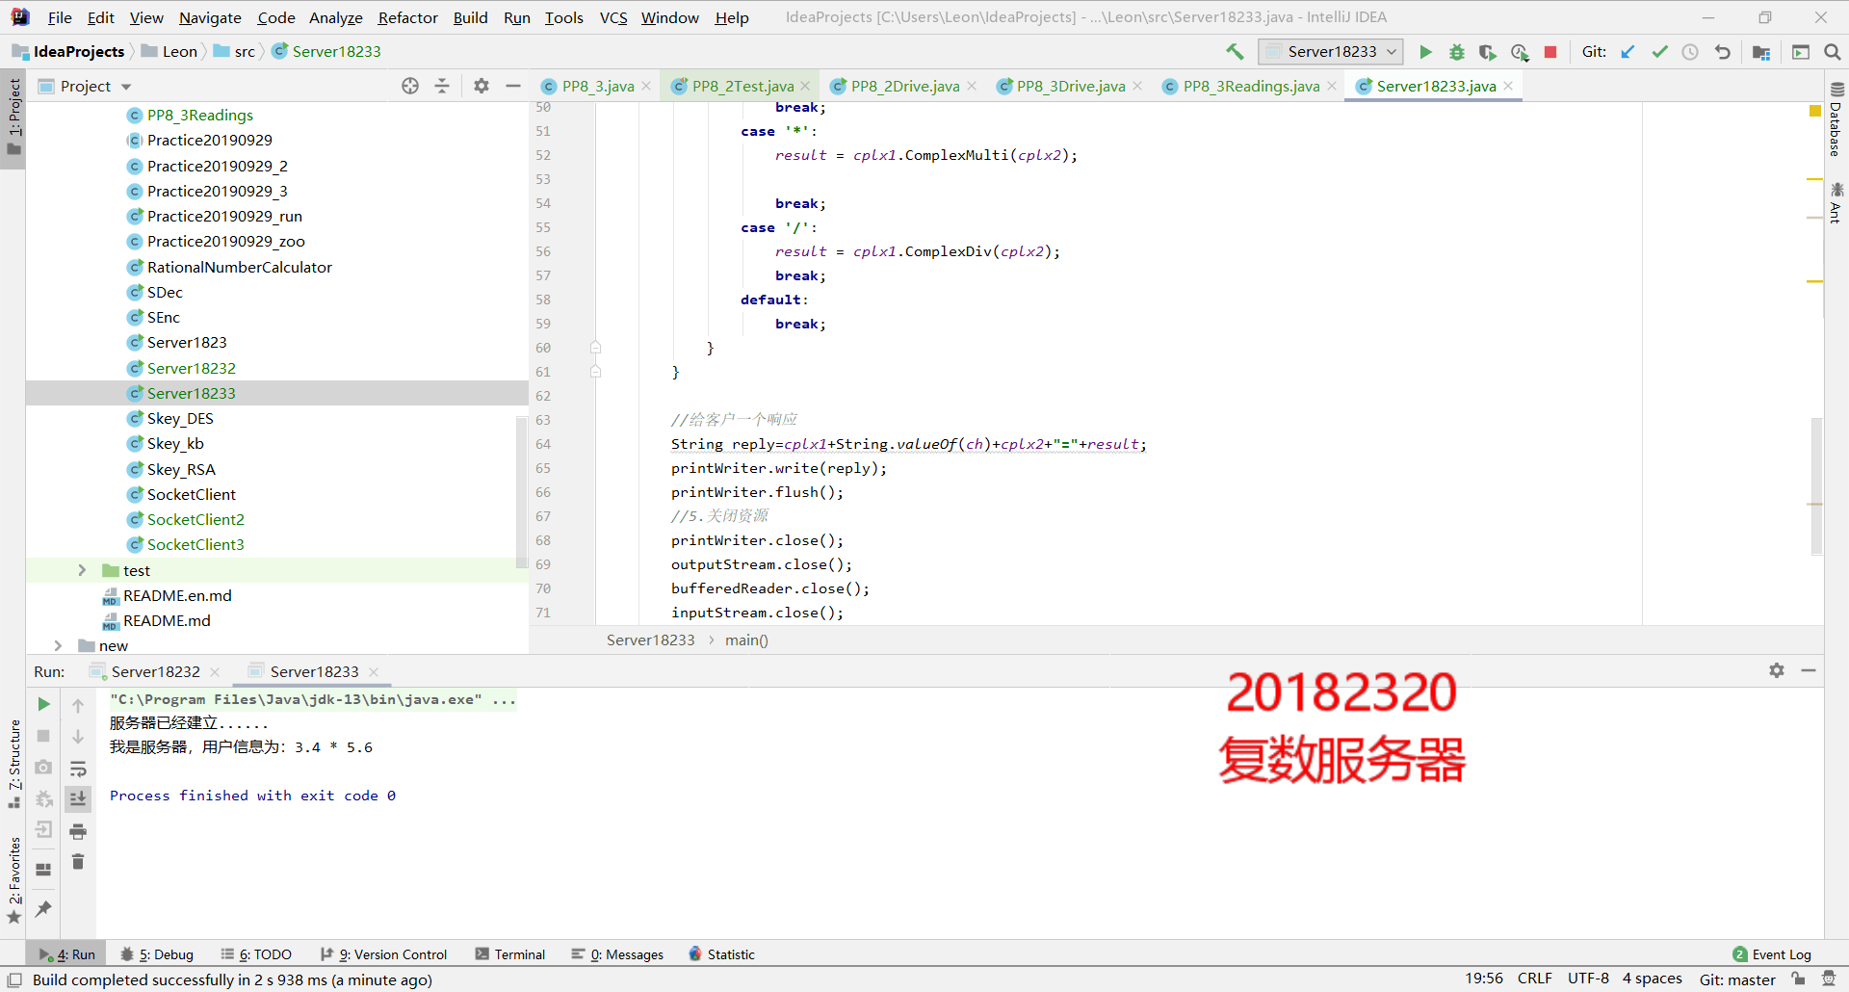Close the PP8_3.java tab
The height and width of the screenshot is (992, 1849).
[x=646, y=86]
